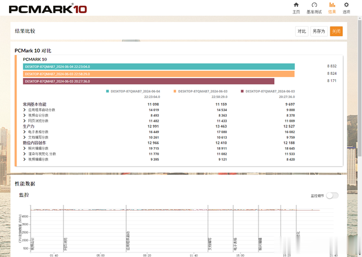Expand the 照片编辑分数 row
This screenshot has height=257, width=362.
coord(24,148)
